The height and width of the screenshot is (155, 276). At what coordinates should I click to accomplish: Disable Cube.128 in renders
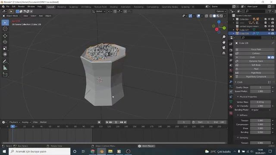click(x=273, y=34)
